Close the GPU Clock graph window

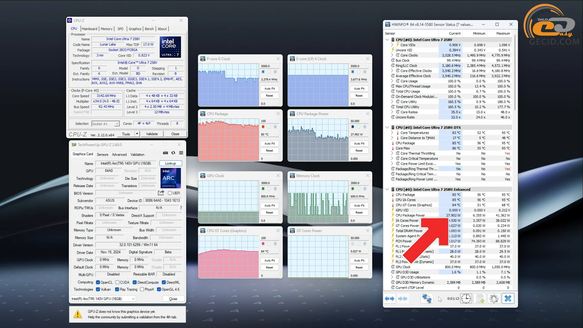click(x=278, y=176)
